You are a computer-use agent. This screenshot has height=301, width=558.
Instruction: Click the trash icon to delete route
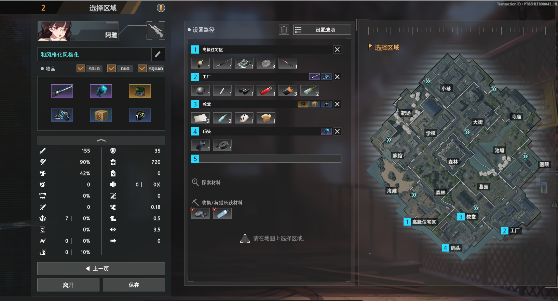(284, 30)
